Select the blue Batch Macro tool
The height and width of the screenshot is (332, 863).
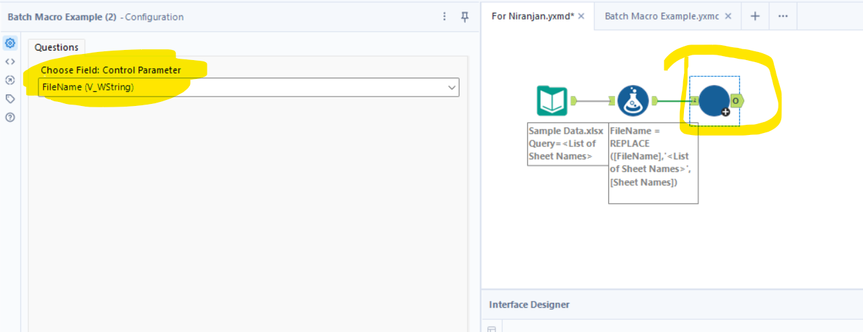point(714,101)
